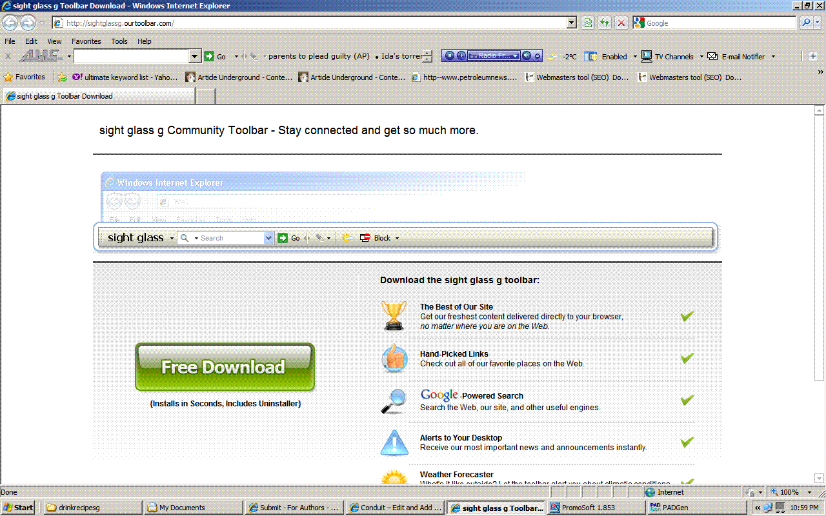Viewport: 826px width, 516px height.
Task: Click the Add to Favorites Bar star icon
Action: (62, 77)
